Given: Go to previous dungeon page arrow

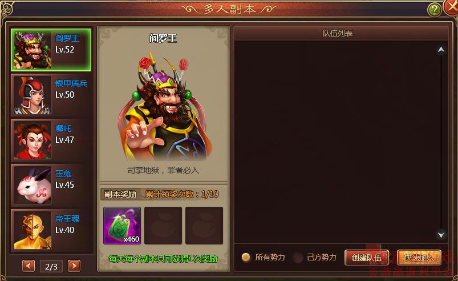Looking at the screenshot, I should 29,266.
